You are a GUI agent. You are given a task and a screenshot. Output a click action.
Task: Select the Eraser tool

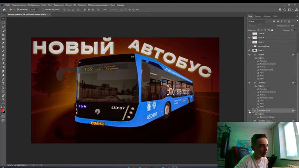[3, 63]
